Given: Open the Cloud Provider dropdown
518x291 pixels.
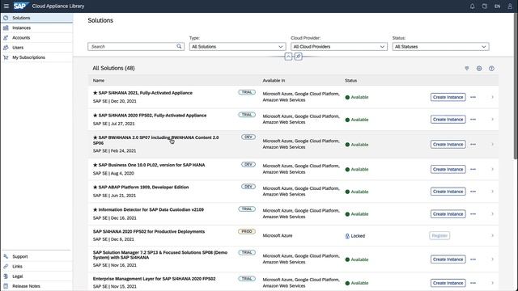Looking at the screenshot, I should click(338, 47).
